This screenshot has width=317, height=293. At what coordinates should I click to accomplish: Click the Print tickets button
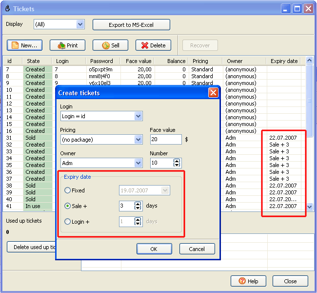67,45
